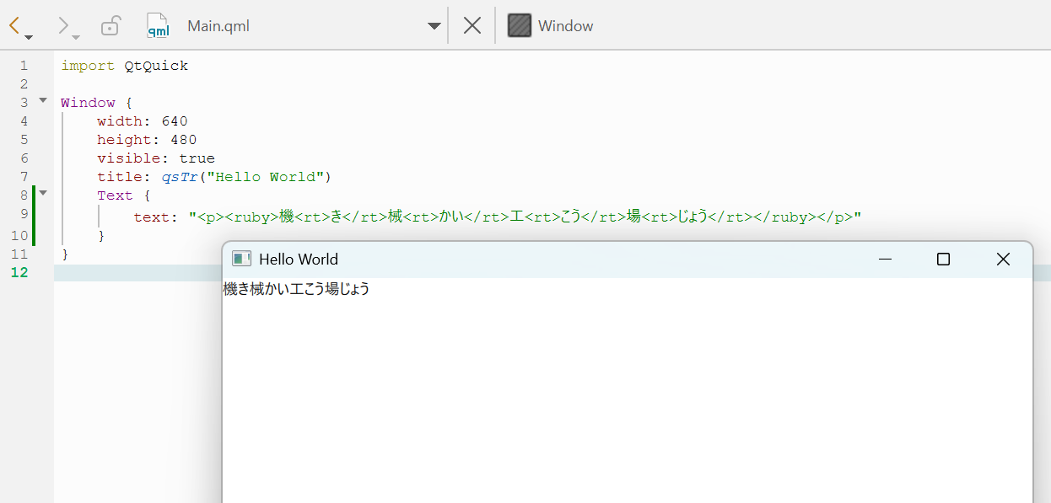Click the qml file type icon

(x=158, y=26)
